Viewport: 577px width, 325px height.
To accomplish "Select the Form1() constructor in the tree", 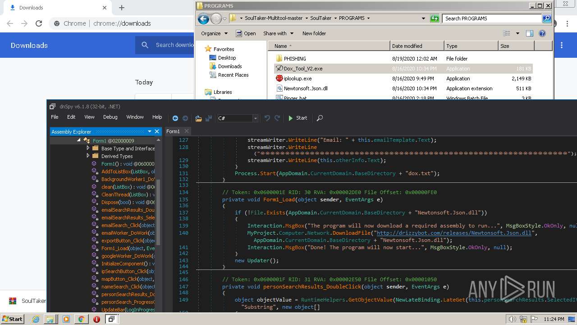I will [x=123, y=164].
